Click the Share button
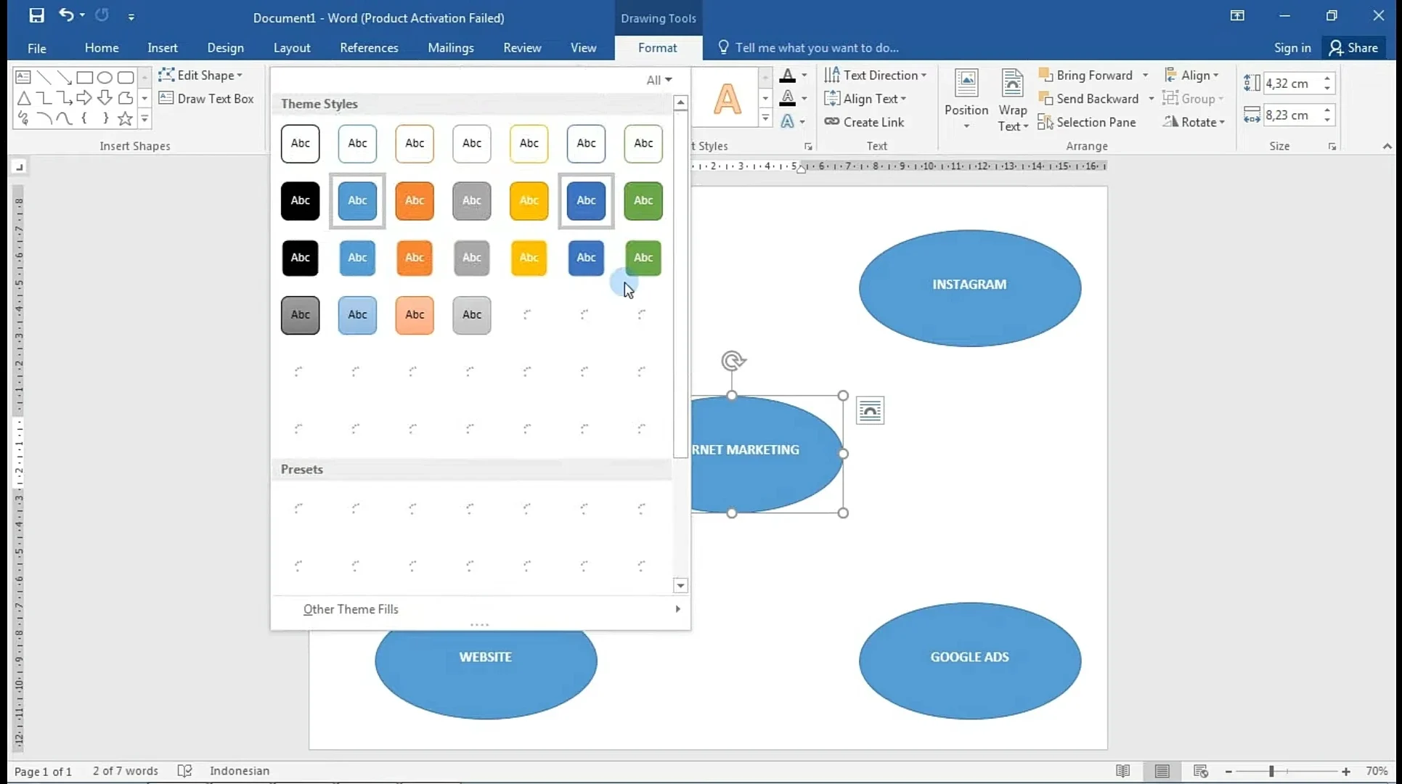 coord(1354,48)
